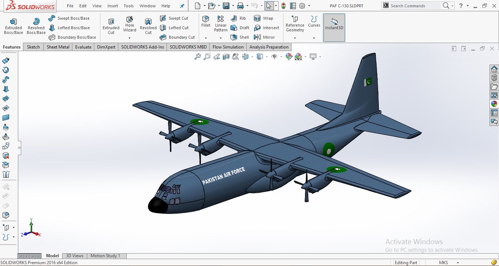The height and width of the screenshot is (266, 499).
Task: Click the Appearances color ball in task pane
Action: tap(494, 104)
